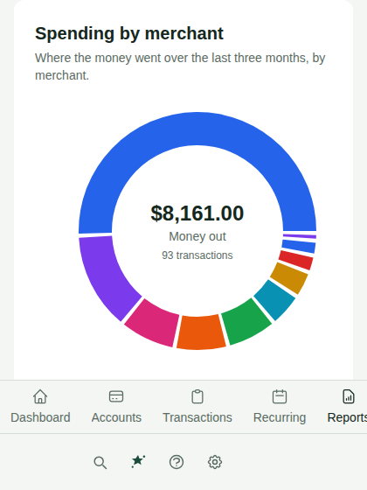Select the Transactions clipboard icon
This screenshot has height=490, width=367.
pos(197,396)
